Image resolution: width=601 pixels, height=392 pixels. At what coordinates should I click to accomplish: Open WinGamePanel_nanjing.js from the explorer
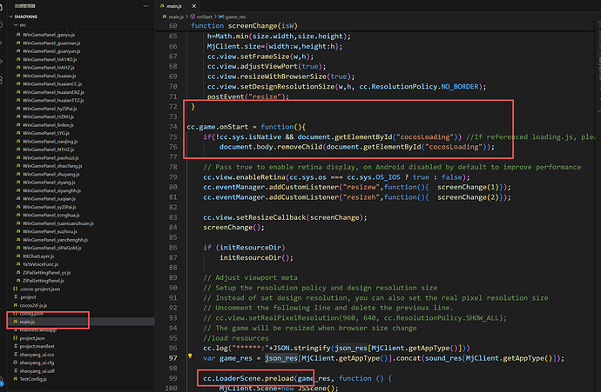50,141
